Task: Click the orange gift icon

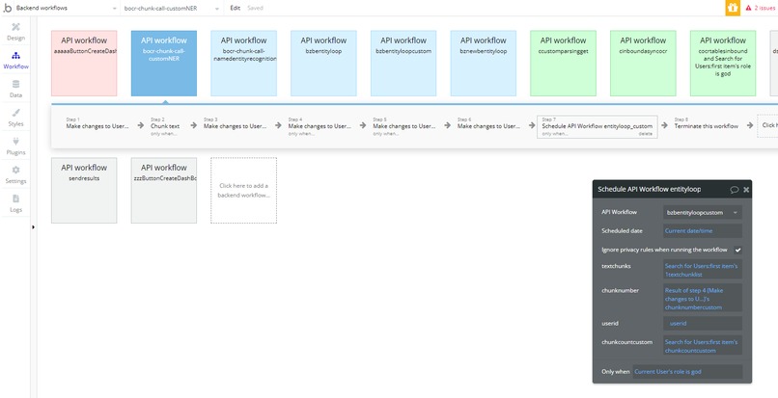Action: coord(733,8)
